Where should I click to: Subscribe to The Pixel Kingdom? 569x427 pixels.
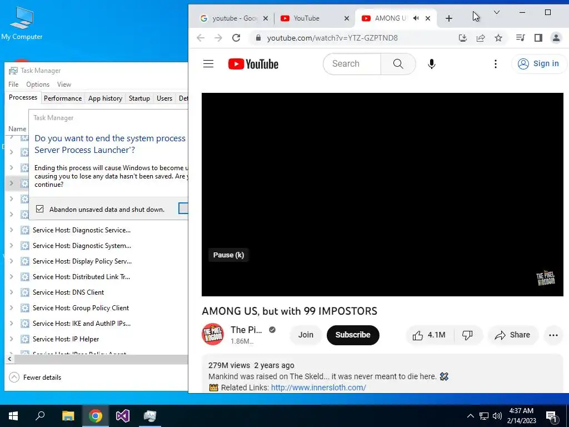[353, 335]
